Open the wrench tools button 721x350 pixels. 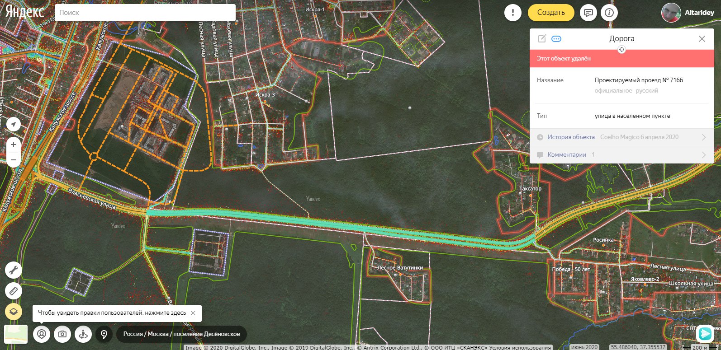(x=14, y=271)
